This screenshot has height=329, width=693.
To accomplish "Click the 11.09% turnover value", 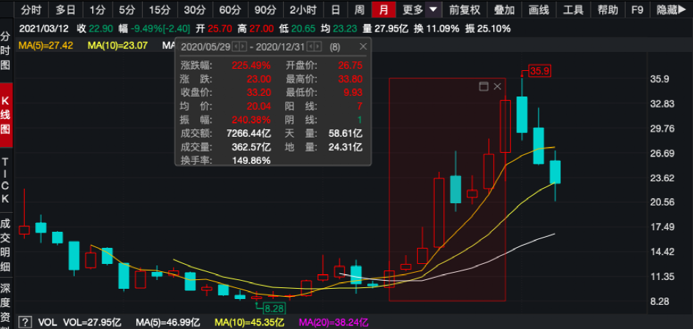I will click(x=443, y=29).
